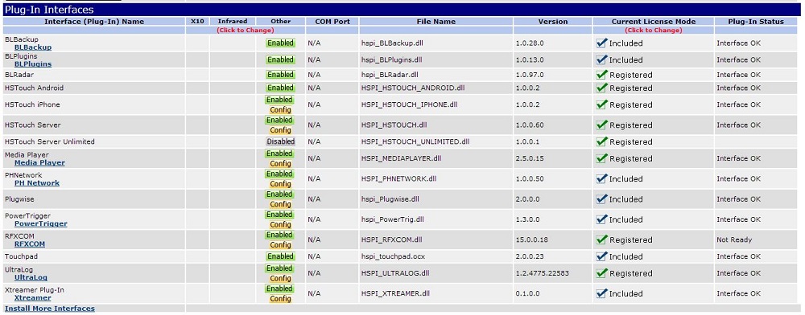Toggle the Enabled button for BLRadar

[x=280, y=75]
